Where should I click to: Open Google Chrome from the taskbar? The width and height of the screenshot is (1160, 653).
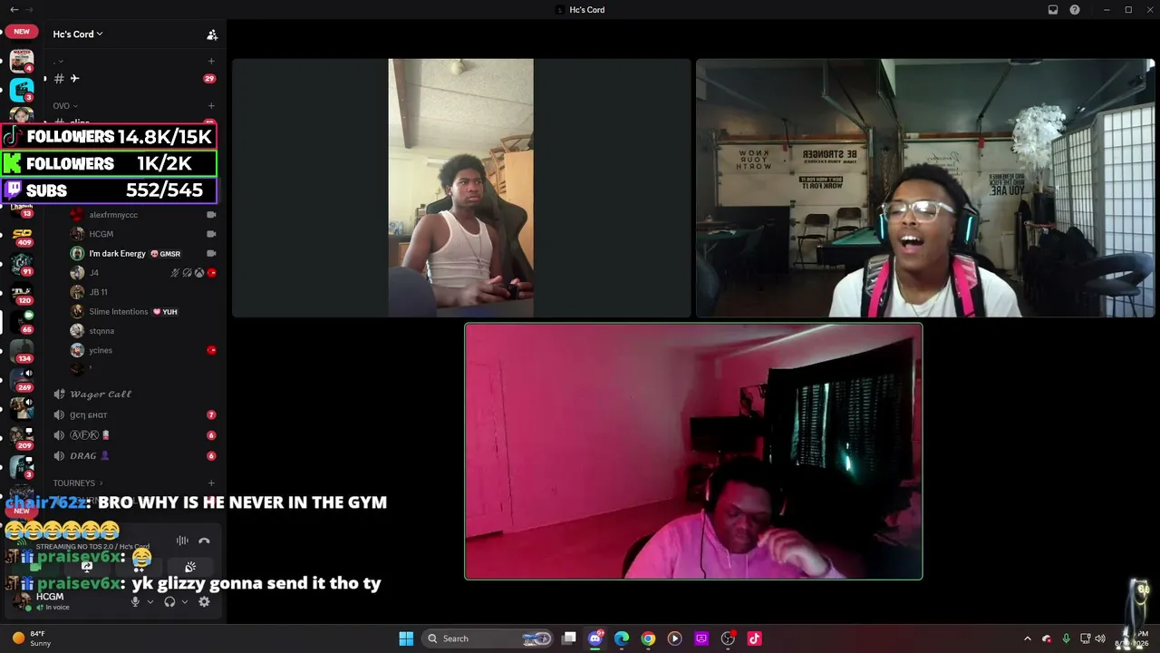pos(648,638)
